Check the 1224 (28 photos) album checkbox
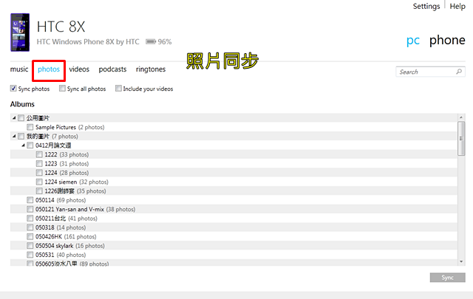The width and height of the screenshot is (473, 299). pyautogui.click(x=39, y=173)
